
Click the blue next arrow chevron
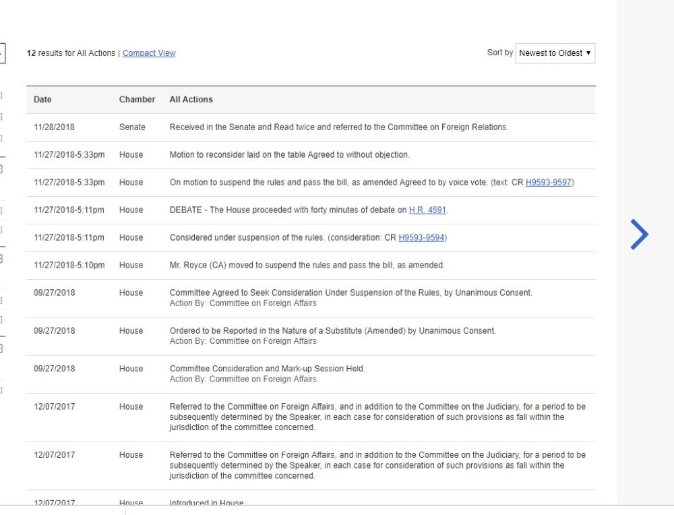(x=640, y=234)
